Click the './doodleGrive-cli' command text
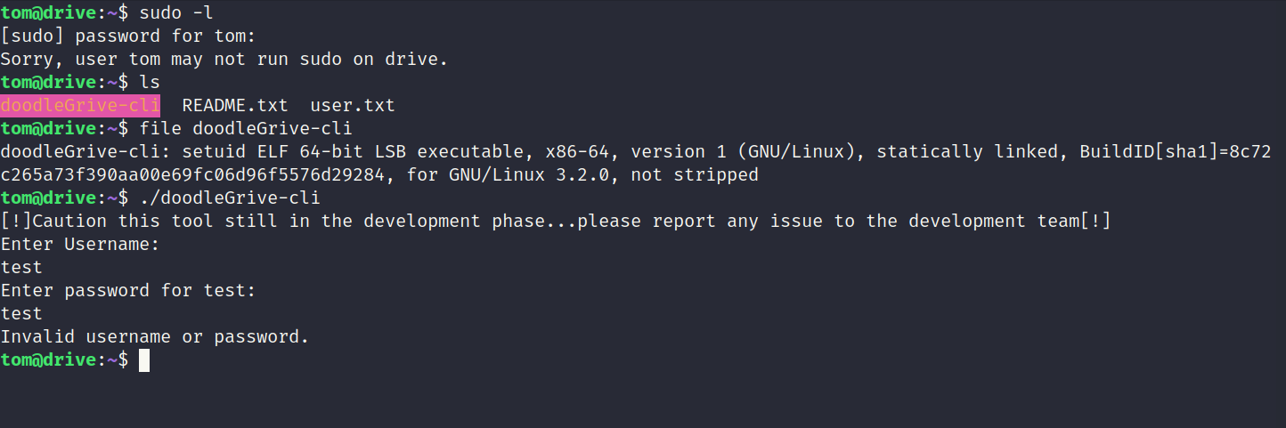This screenshot has width=1286, height=428. pos(230,198)
